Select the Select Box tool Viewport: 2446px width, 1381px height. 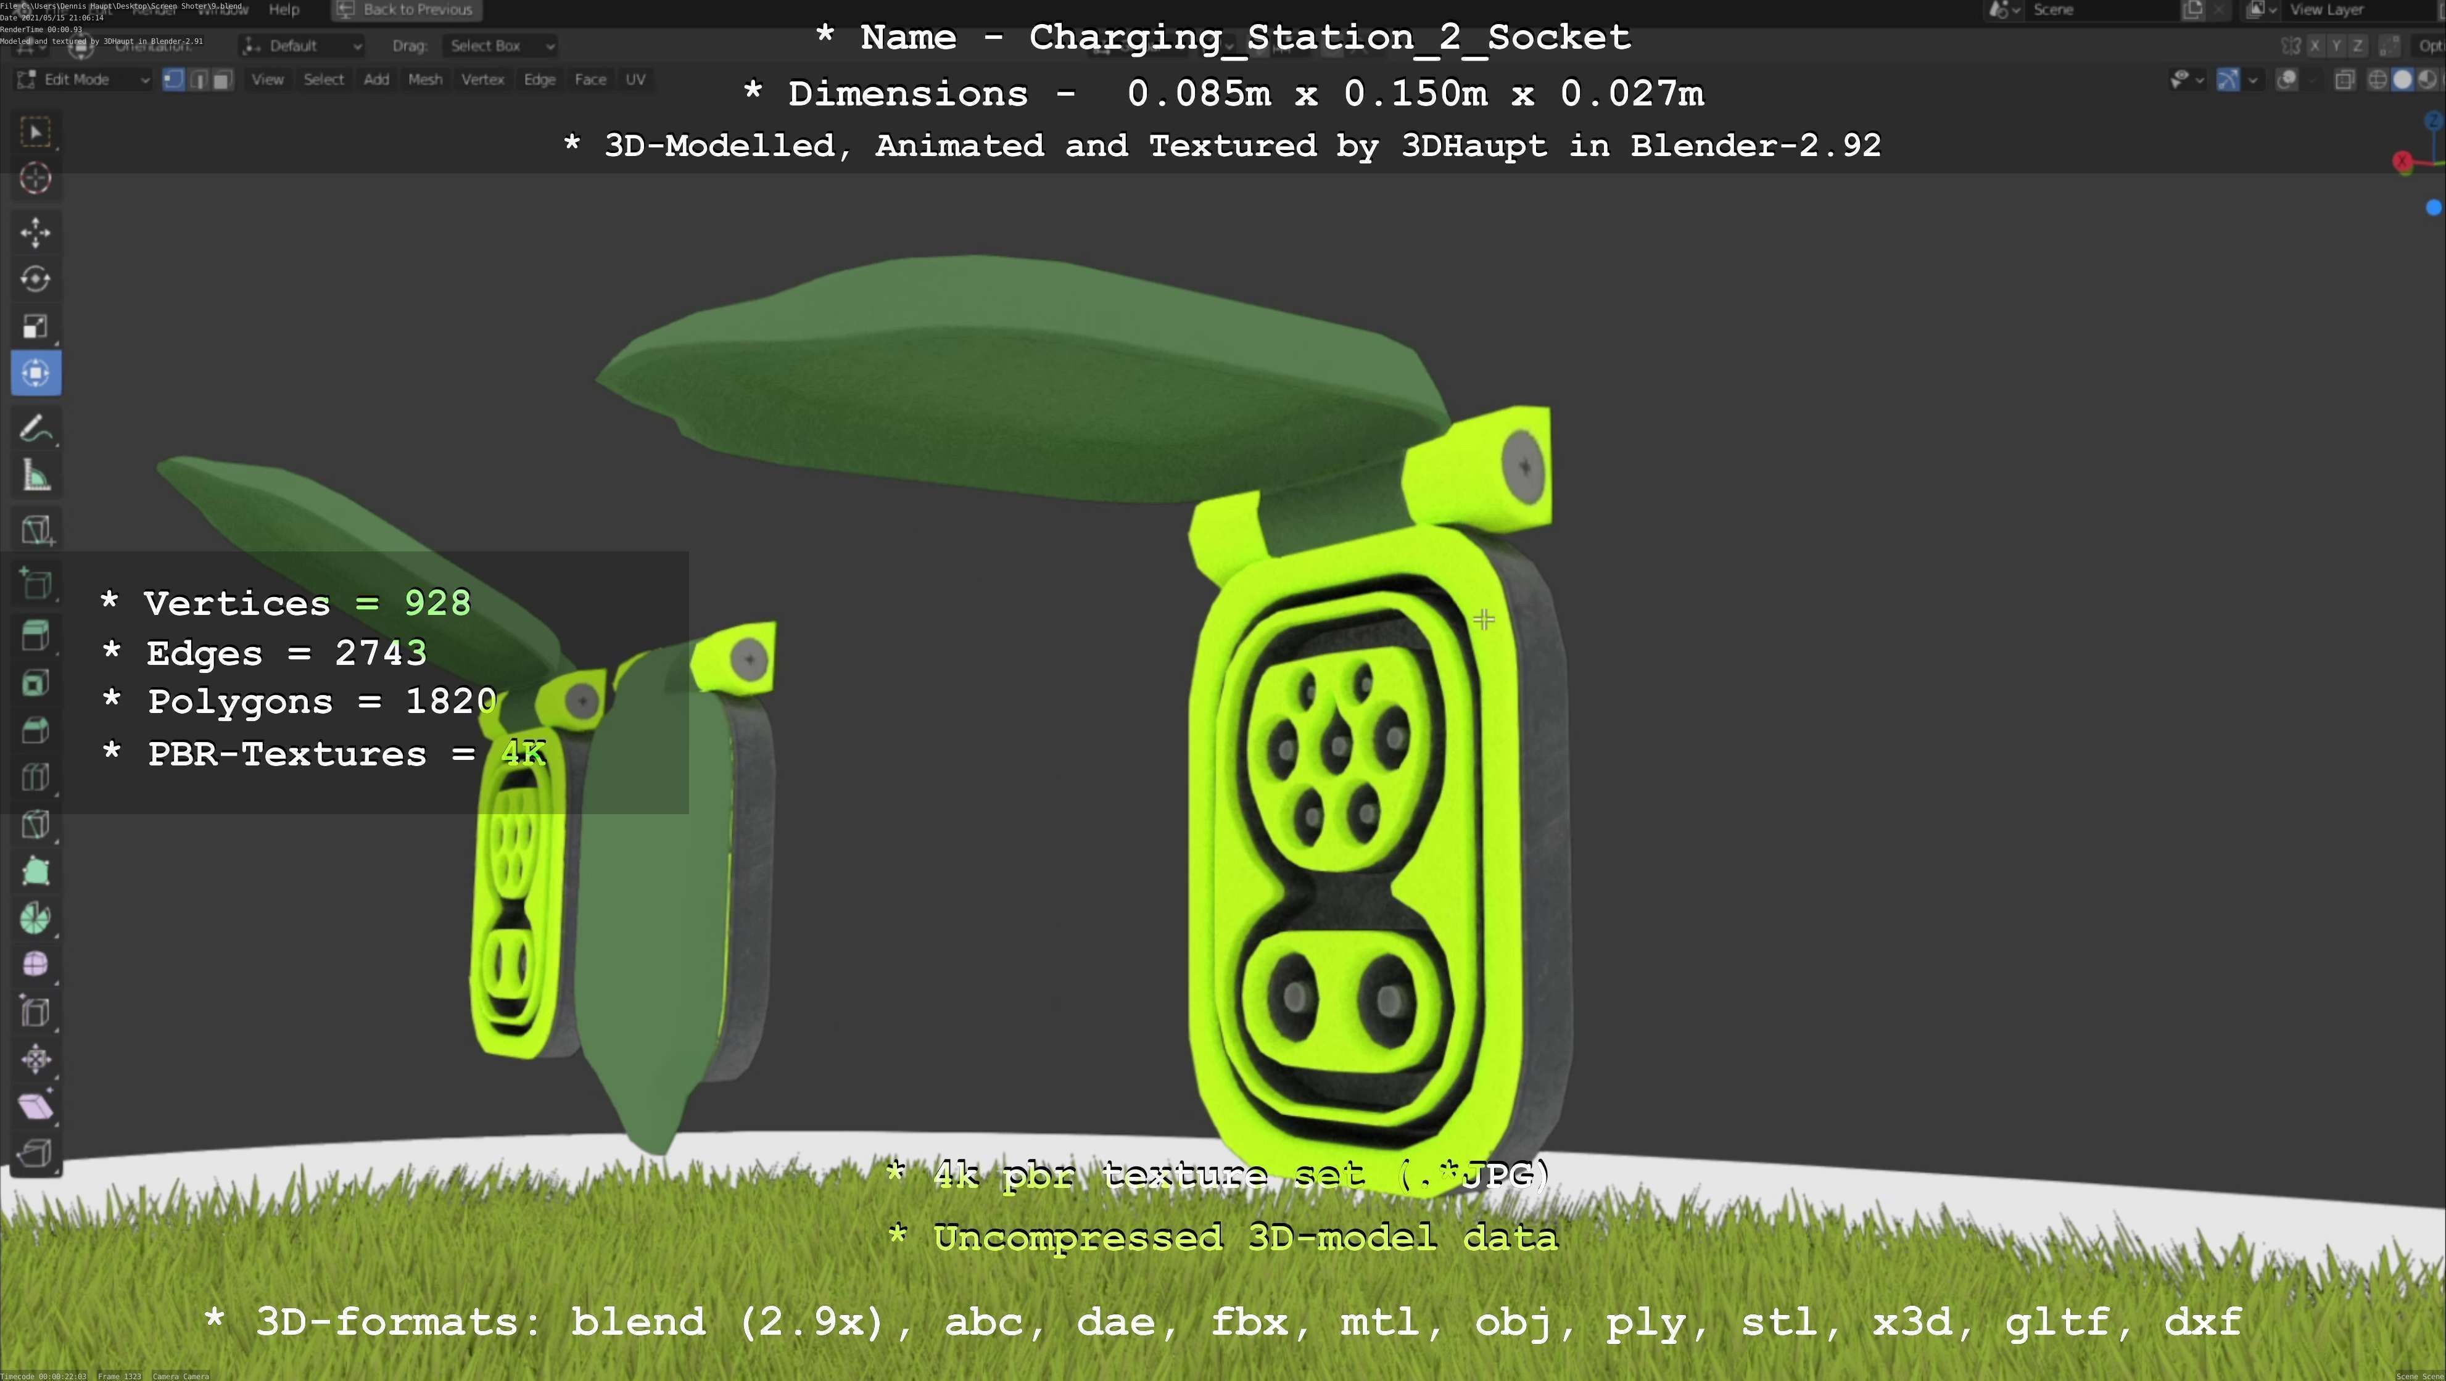click(36, 131)
